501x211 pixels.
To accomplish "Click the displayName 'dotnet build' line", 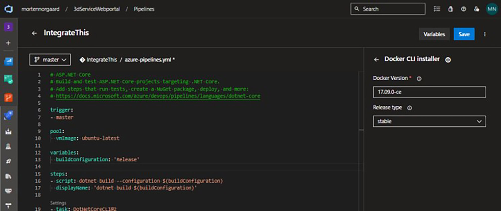I will coord(126,188).
